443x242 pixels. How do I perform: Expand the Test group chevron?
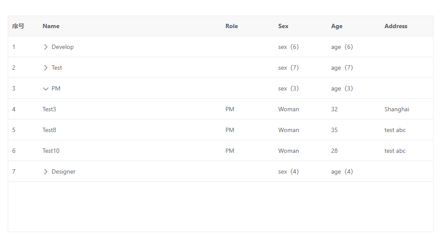pos(46,68)
